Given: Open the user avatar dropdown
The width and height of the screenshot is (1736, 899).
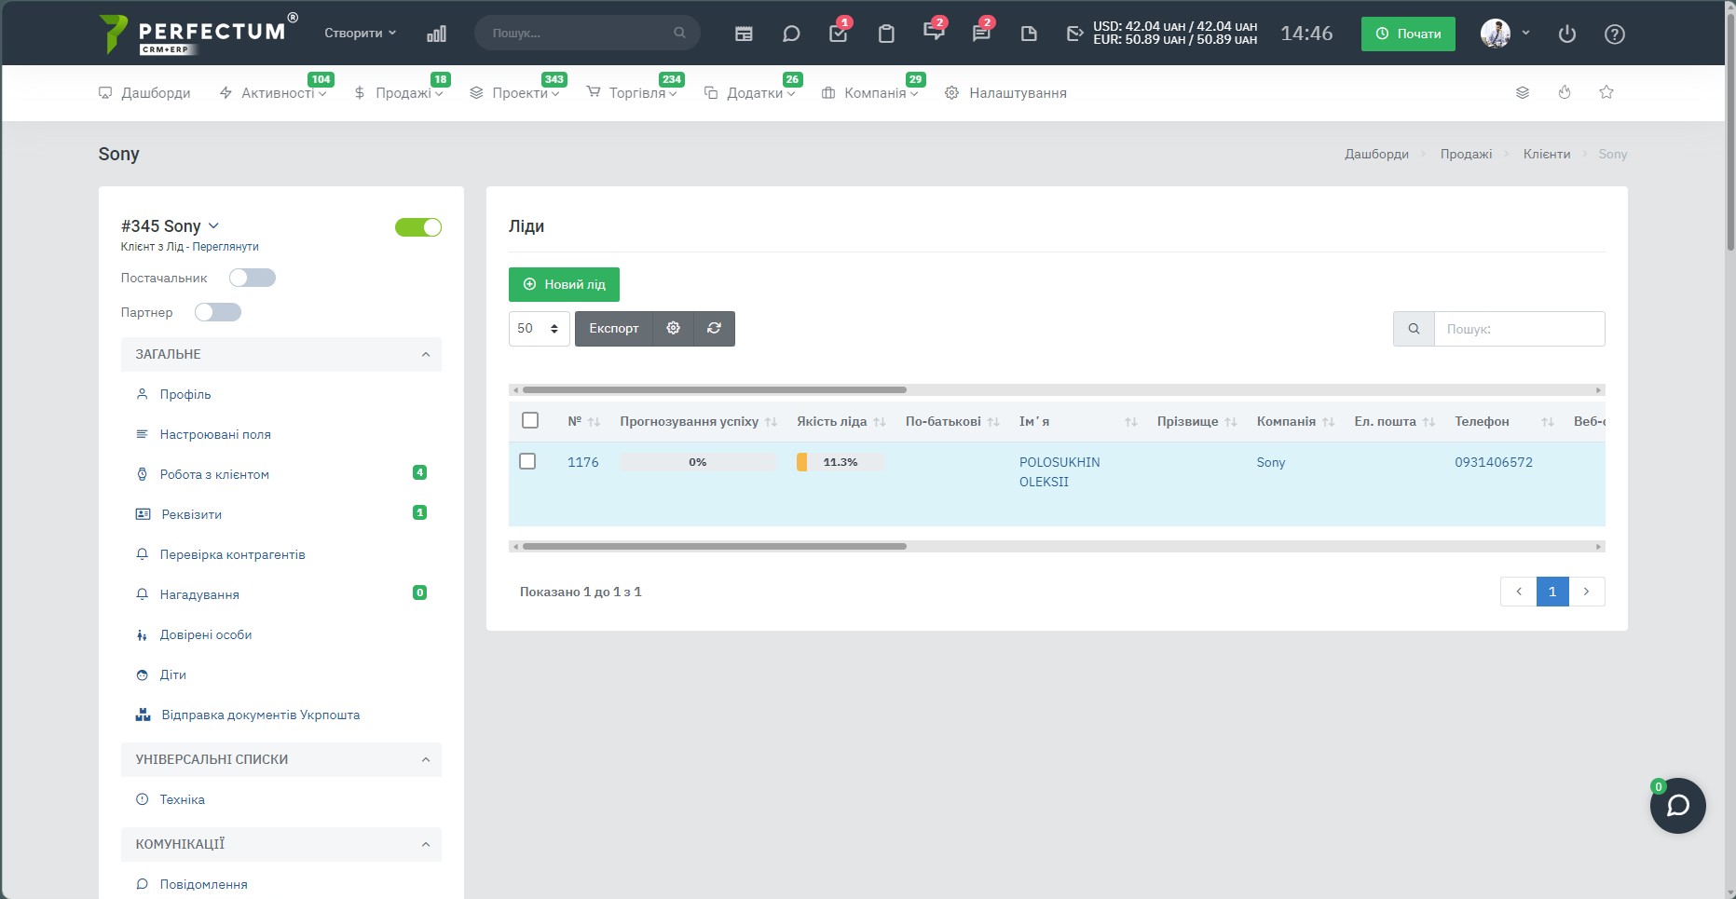Looking at the screenshot, I should (1505, 34).
